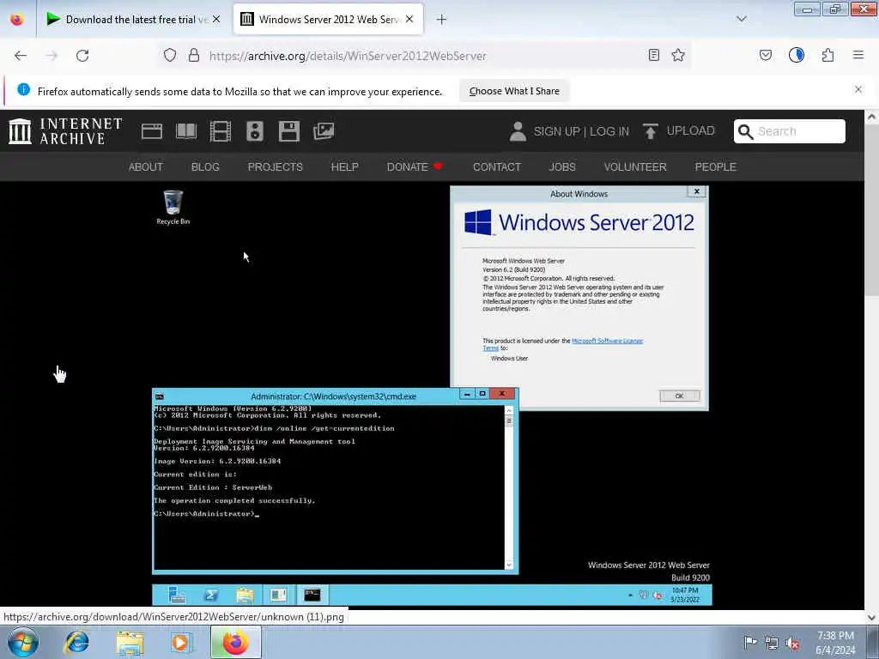Viewport: 879px width, 659px height.
Task: Reload the current page
Action: pos(82,56)
